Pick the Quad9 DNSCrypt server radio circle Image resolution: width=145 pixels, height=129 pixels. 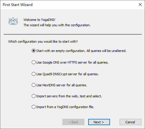[x=33, y=74]
